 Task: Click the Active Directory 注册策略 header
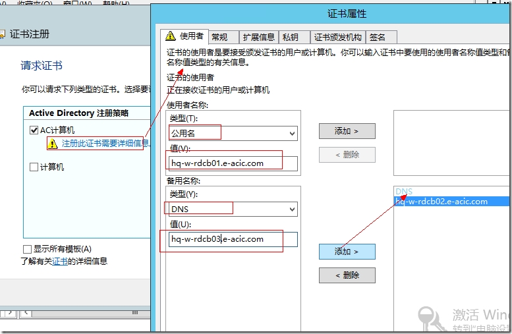click(x=78, y=113)
